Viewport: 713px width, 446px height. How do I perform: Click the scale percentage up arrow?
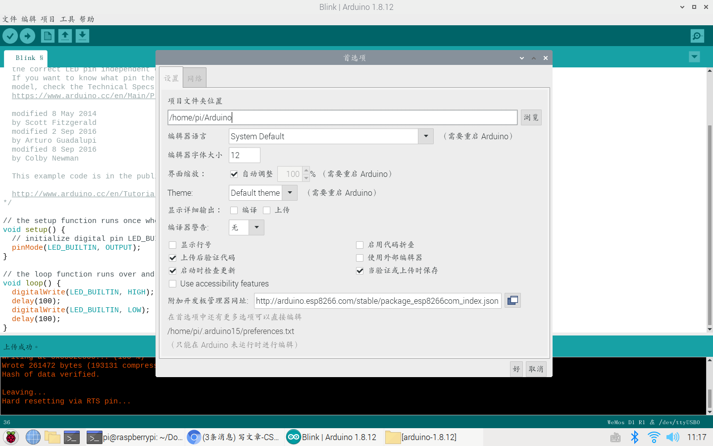pyautogui.click(x=306, y=170)
